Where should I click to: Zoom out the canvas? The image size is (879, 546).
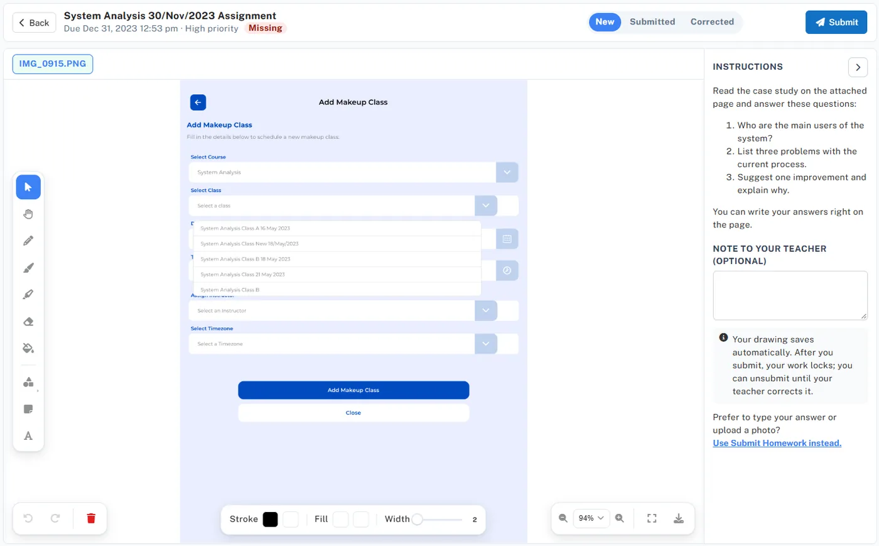click(563, 518)
